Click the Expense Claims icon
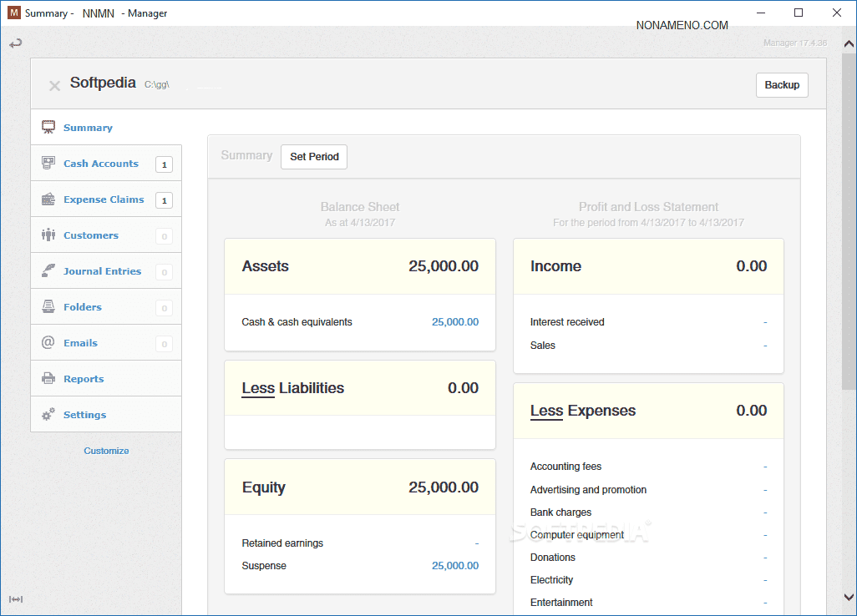 (48, 199)
